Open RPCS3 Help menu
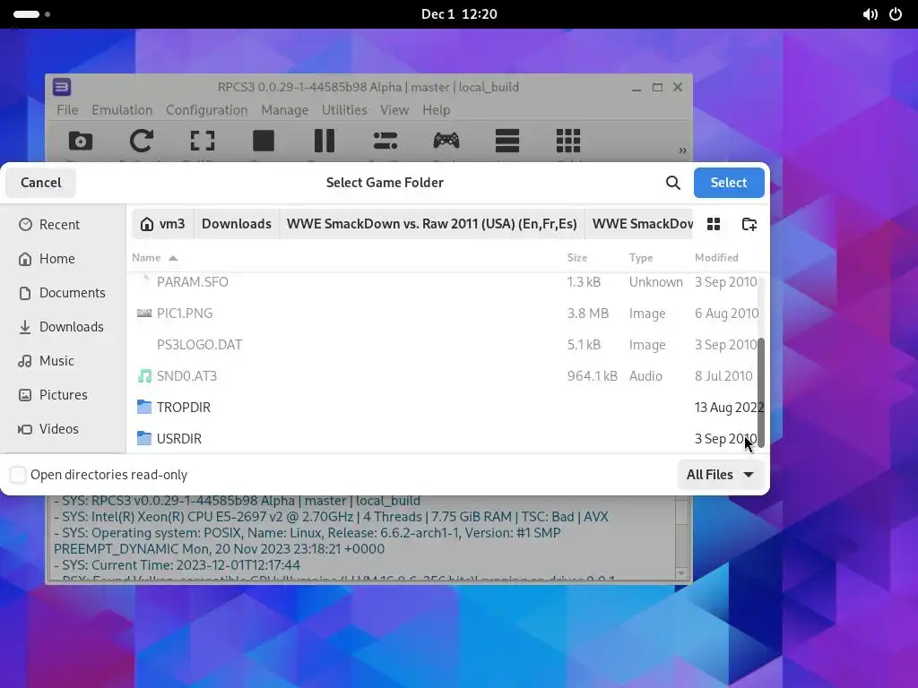918x688 pixels. pyautogui.click(x=437, y=110)
